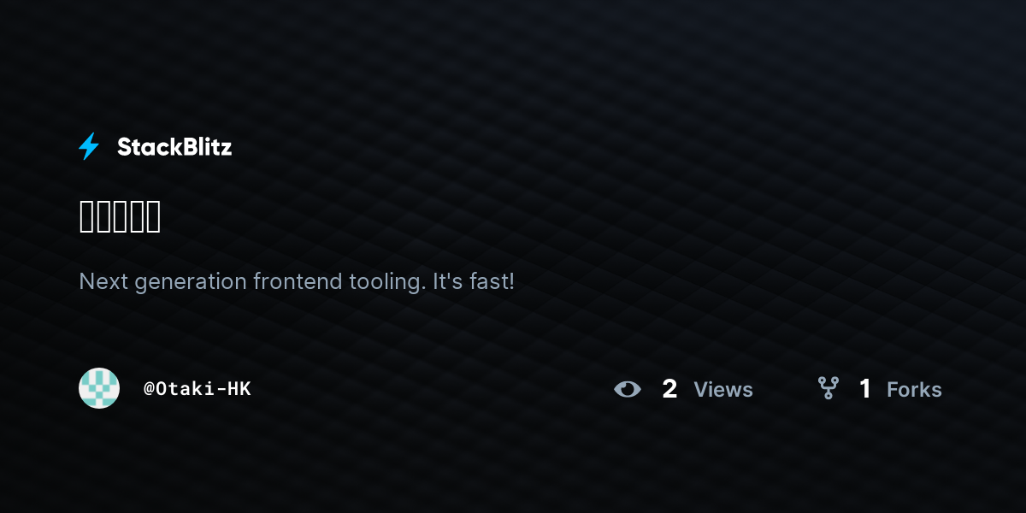Click the StackBlitz lightning bolt logo
The height and width of the screenshot is (513, 1026).
point(89,146)
